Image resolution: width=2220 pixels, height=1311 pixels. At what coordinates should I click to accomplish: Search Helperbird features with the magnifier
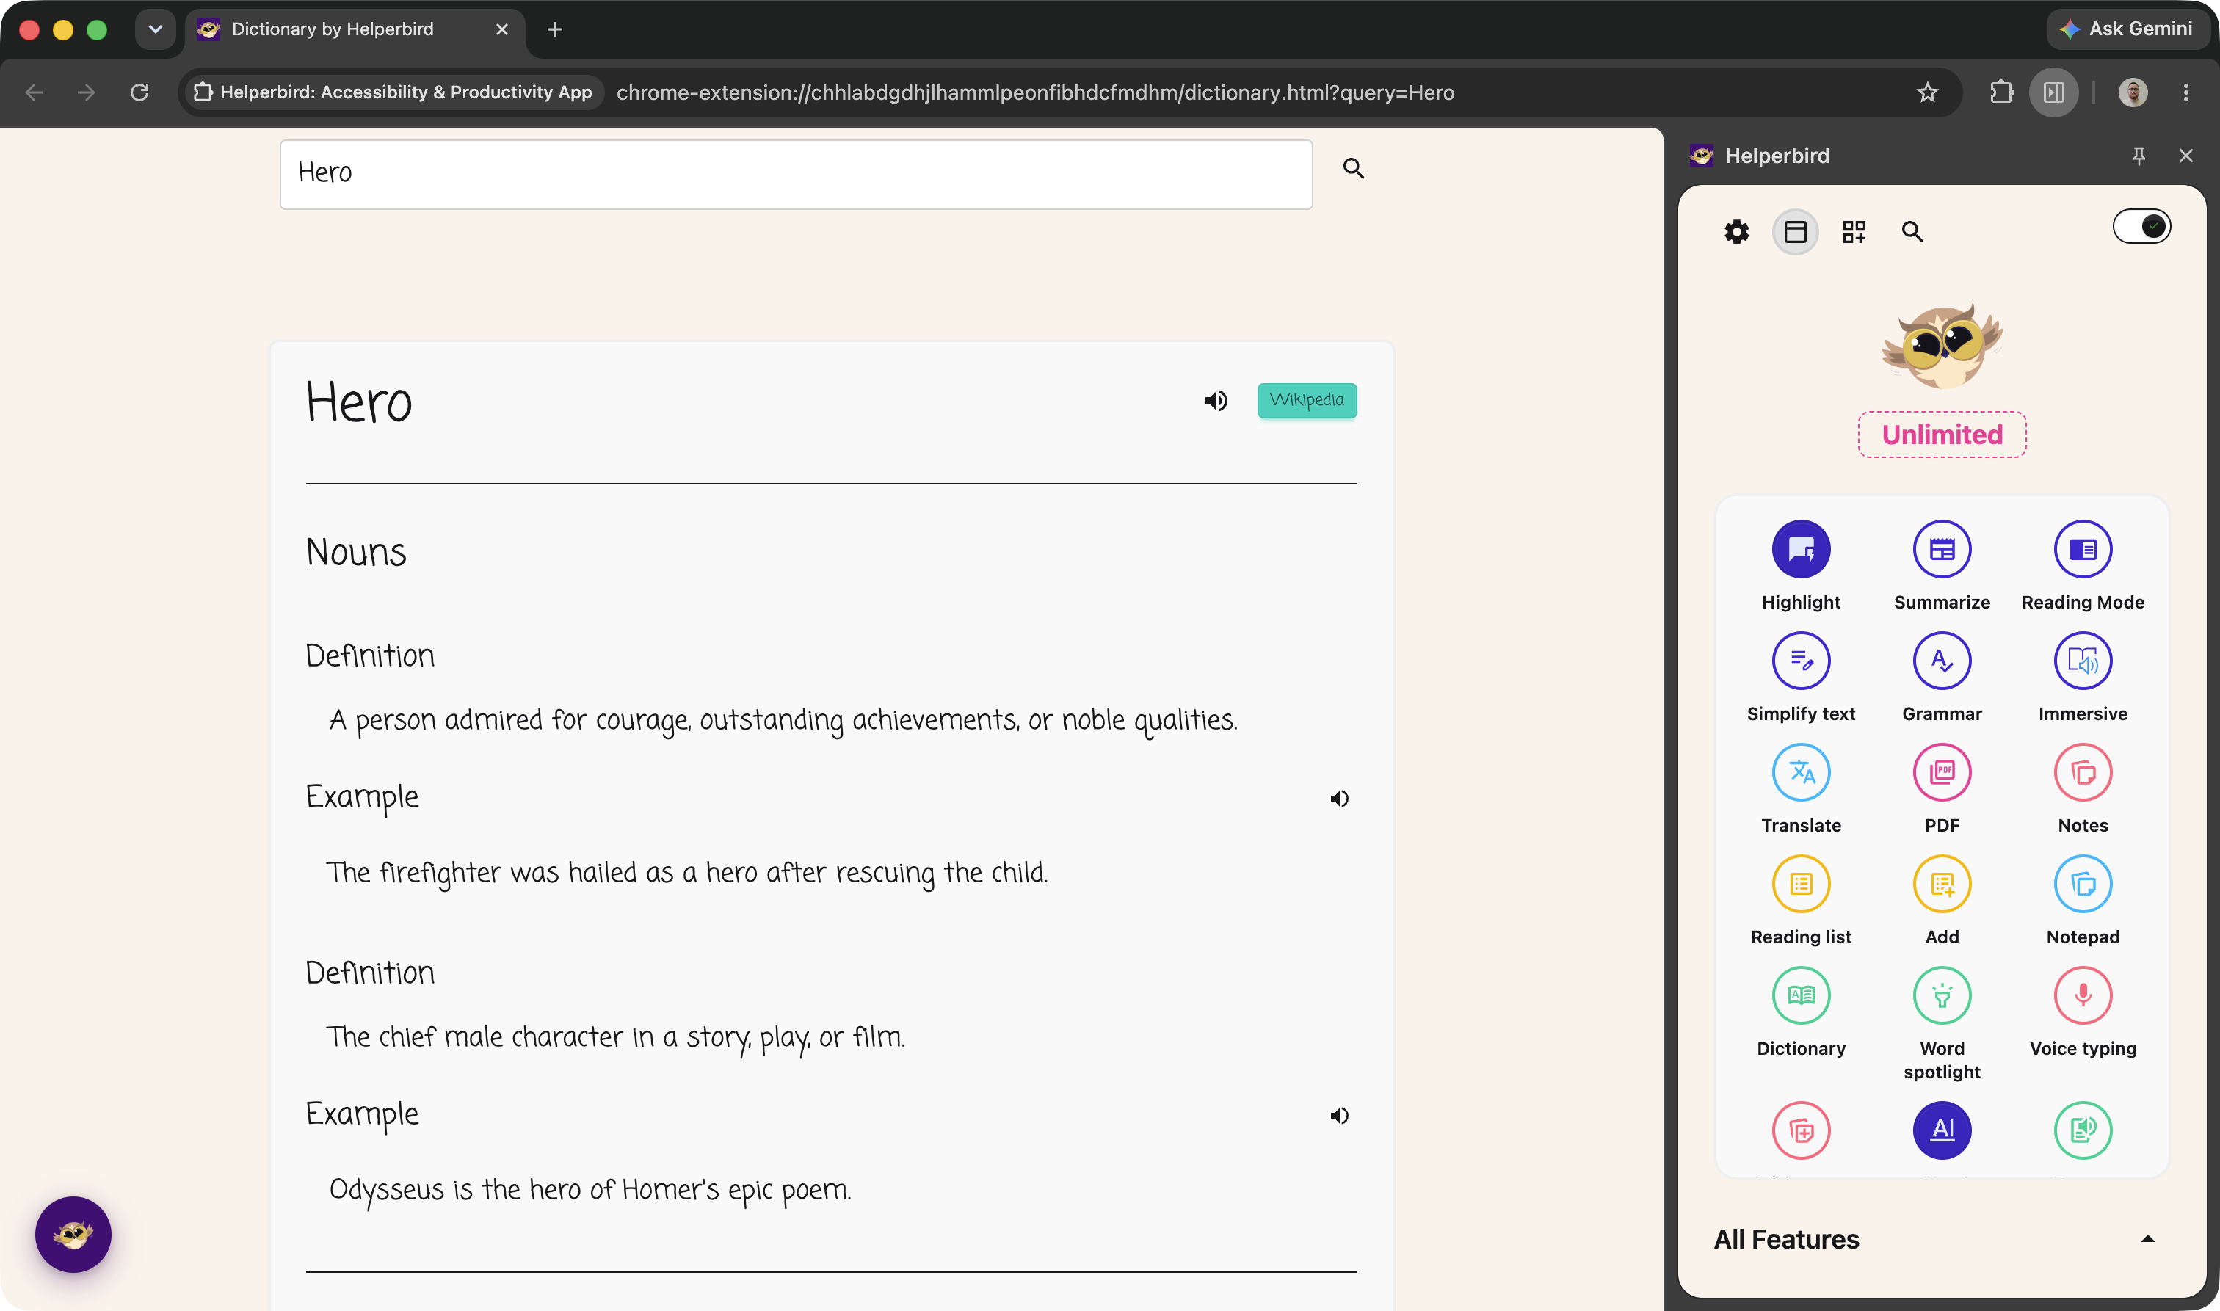point(1912,233)
